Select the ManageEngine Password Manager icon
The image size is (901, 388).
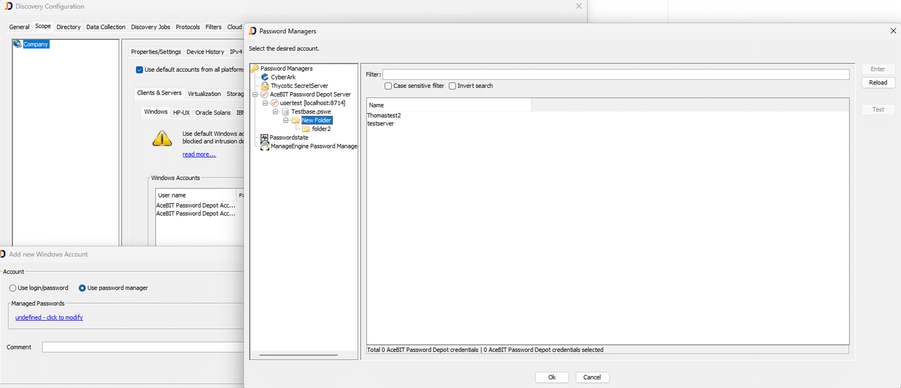click(x=265, y=147)
